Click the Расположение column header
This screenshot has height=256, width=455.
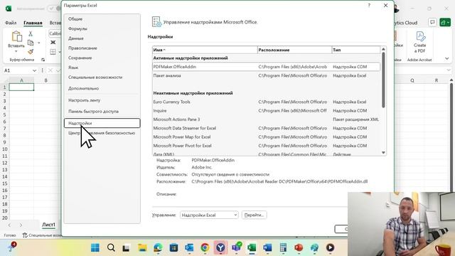(294, 50)
